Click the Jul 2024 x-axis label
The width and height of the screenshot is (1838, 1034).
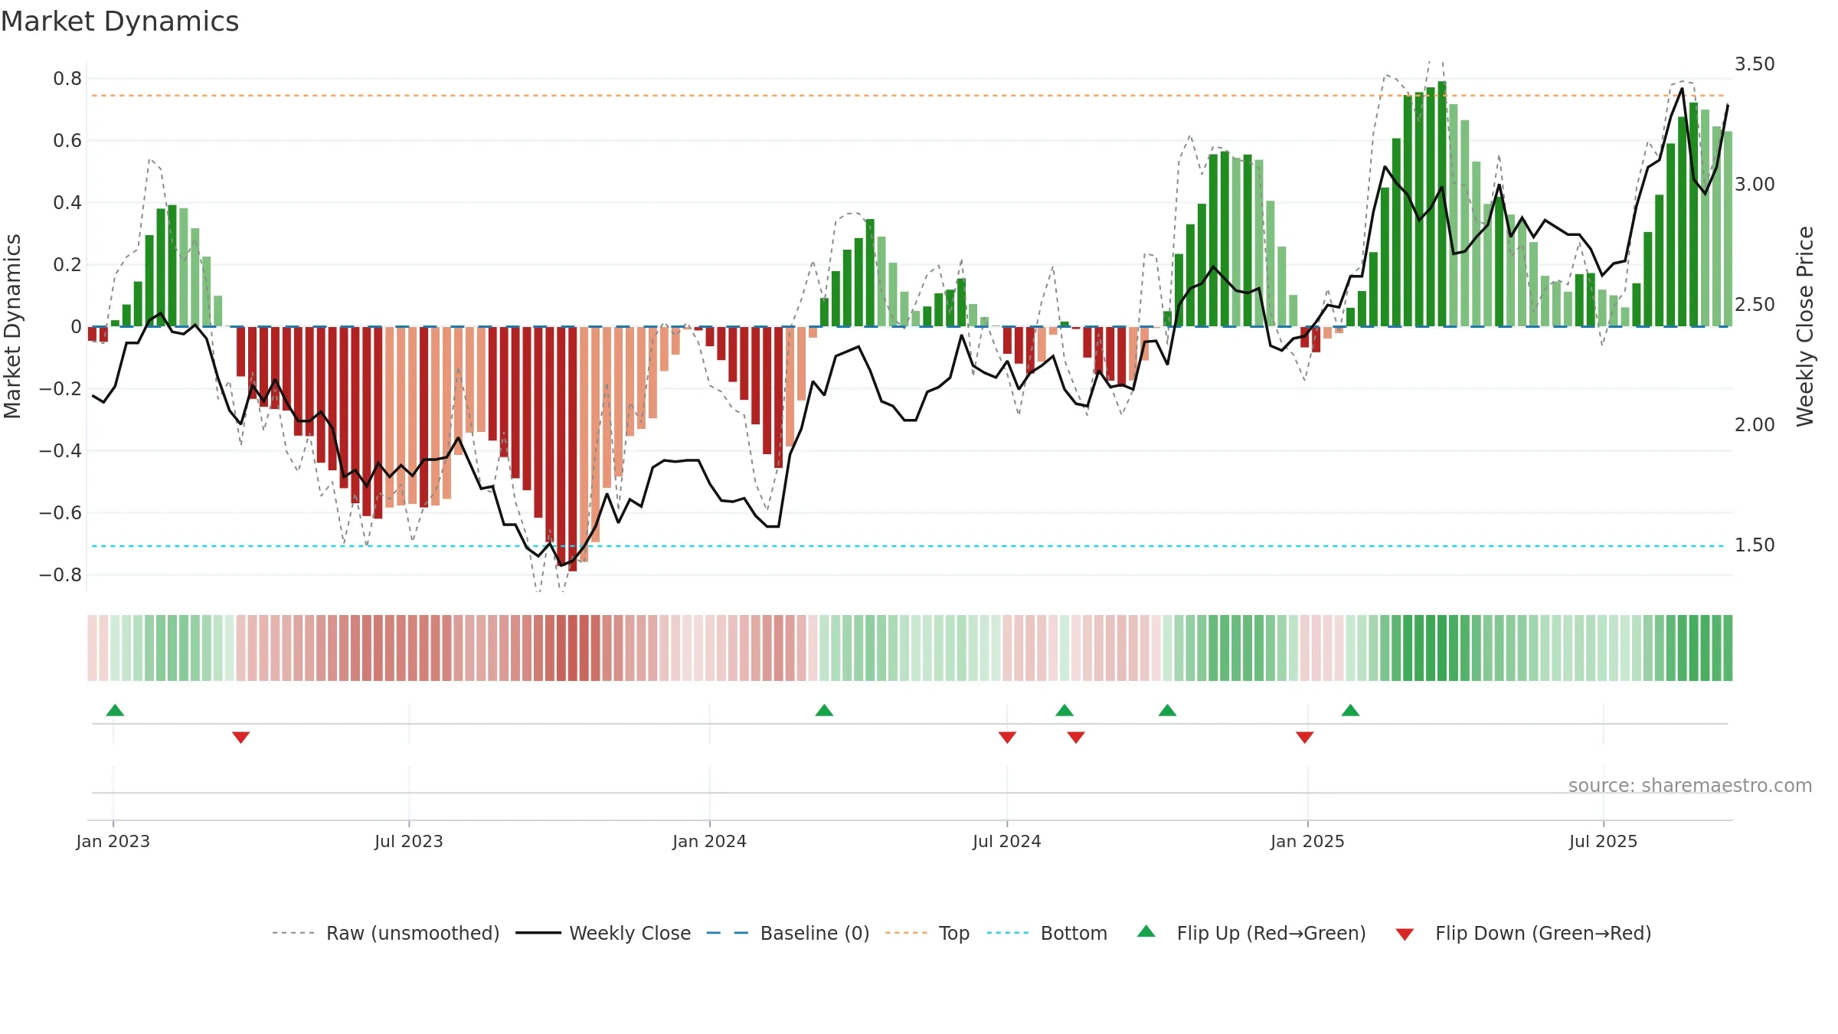click(1007, 841)
